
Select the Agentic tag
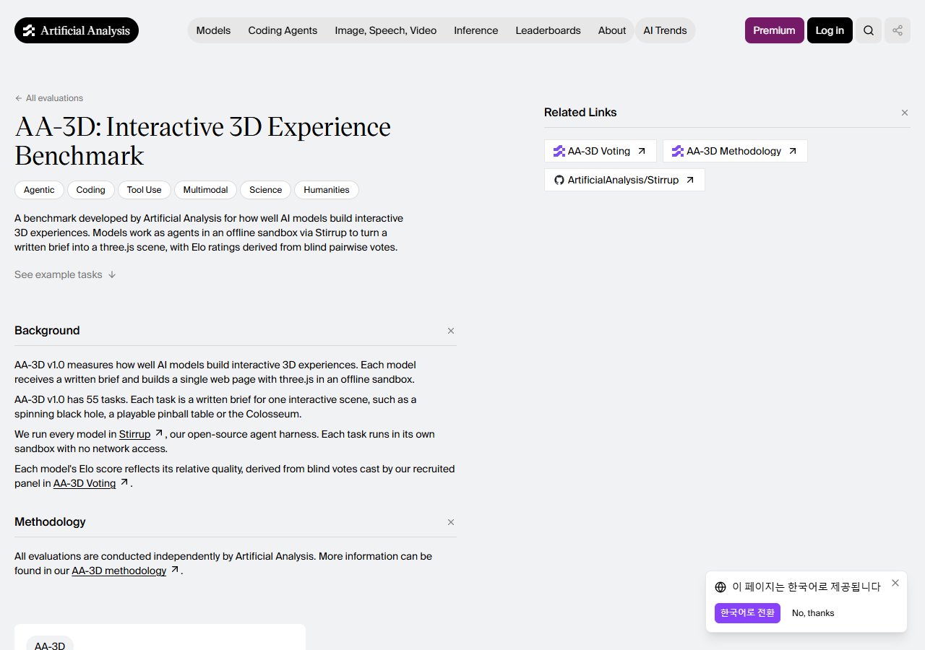39,190
